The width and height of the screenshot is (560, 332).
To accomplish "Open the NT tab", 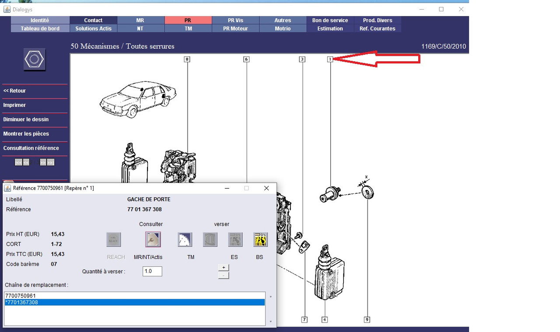I will (140, 28).
